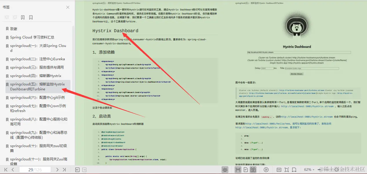Toggle eye-protection reading mode
This screenshot has height=174, width=367.
coord(225,170)
